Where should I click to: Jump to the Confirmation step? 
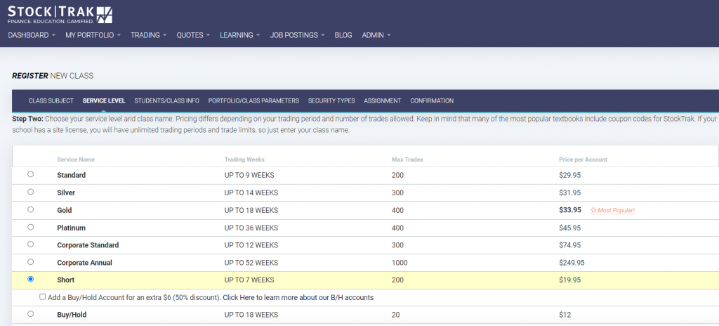coord(432,100)
